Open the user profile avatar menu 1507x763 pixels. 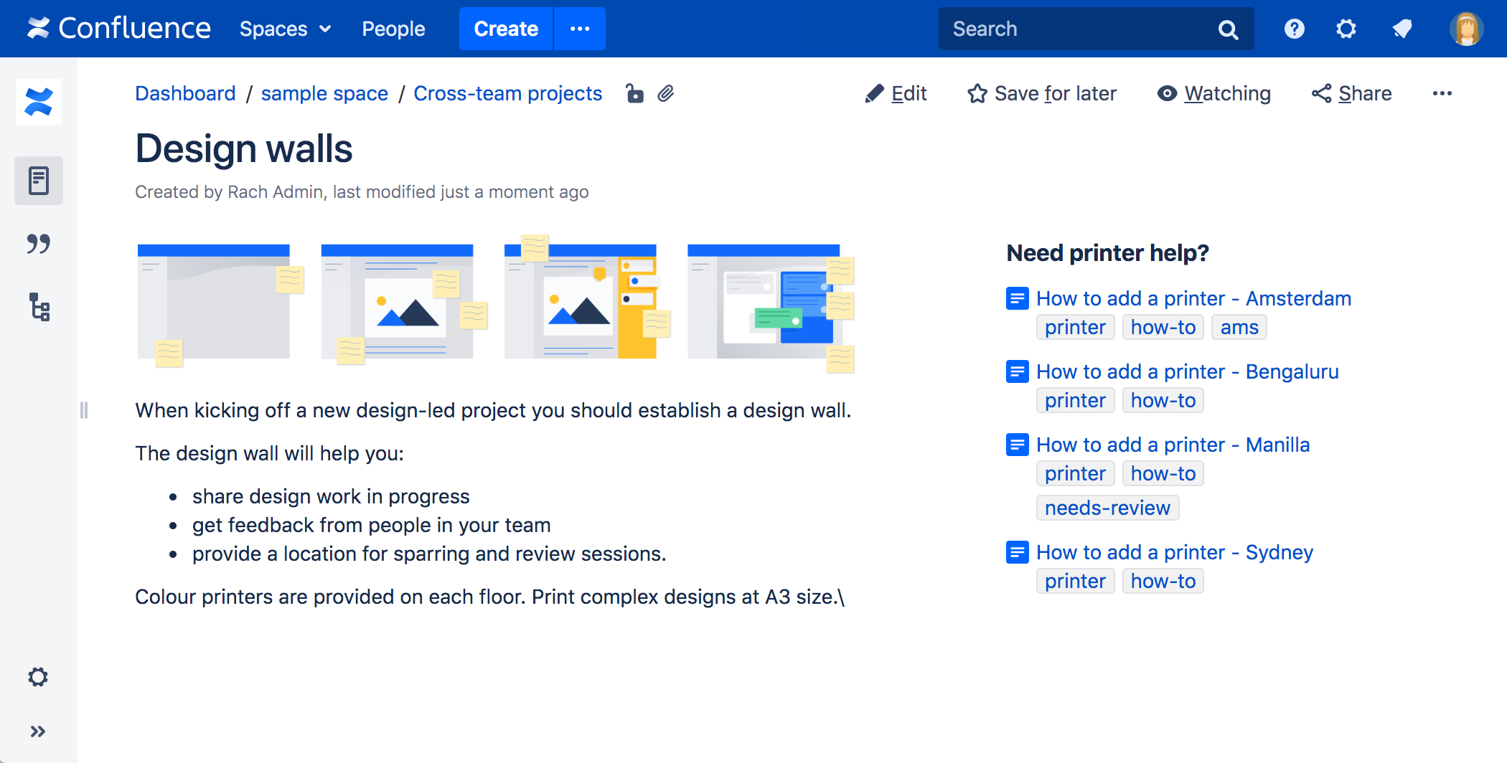coord(1466,29)
